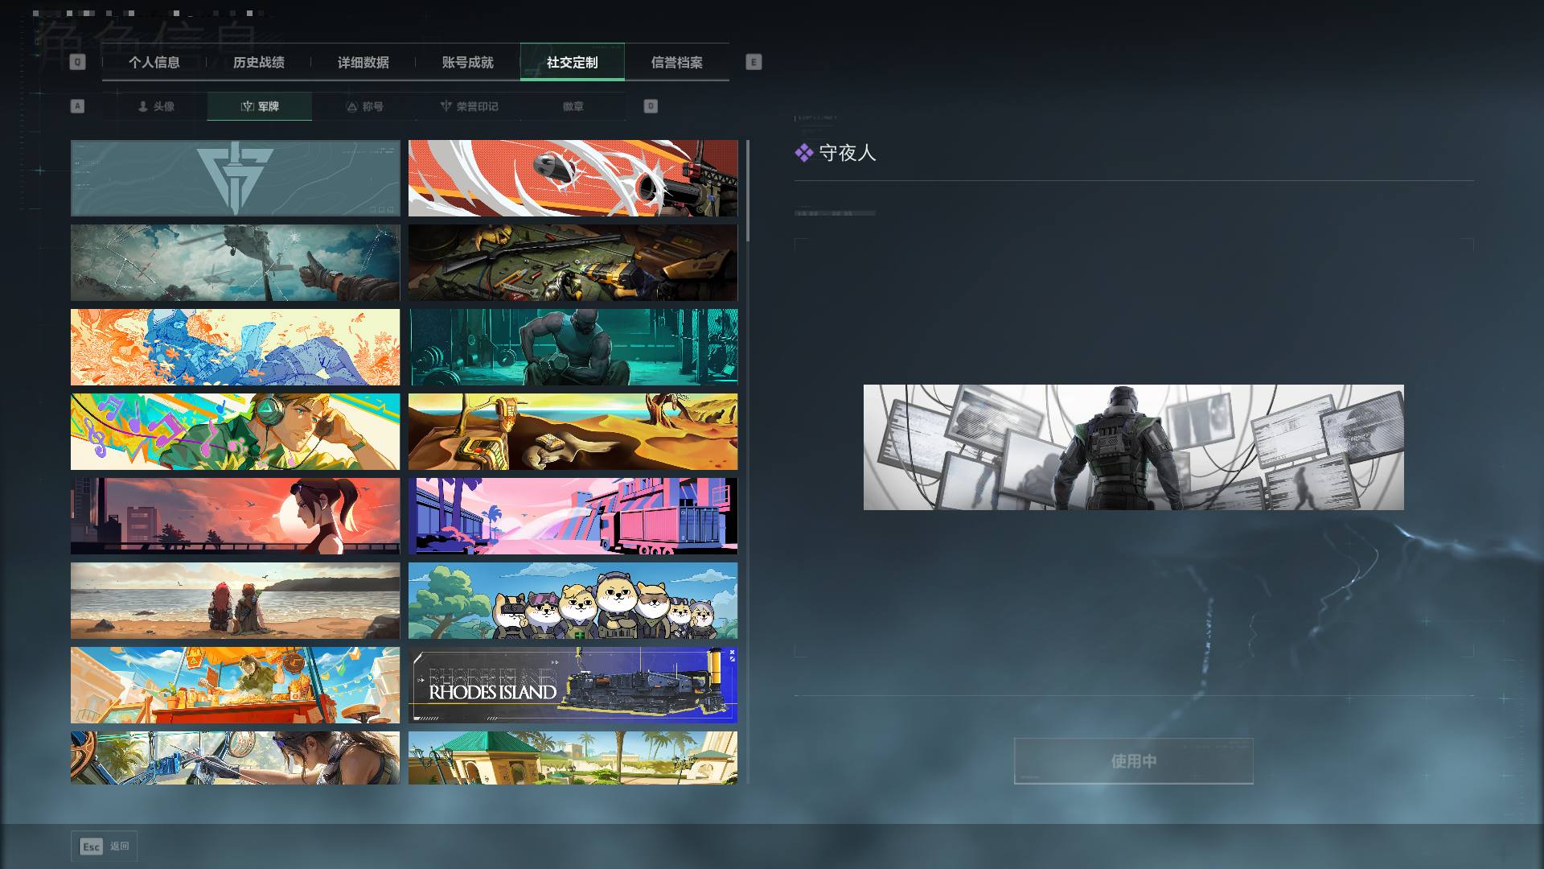Select the orange and blue samurai dog tag
Viewport: 1544px width, 869px height.
[x=235, y=348]
